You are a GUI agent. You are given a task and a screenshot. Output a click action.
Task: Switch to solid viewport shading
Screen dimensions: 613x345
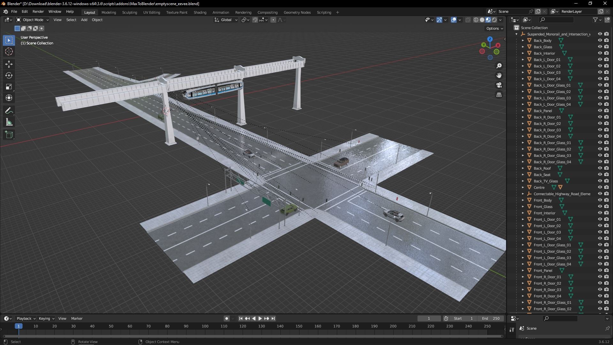482,20
